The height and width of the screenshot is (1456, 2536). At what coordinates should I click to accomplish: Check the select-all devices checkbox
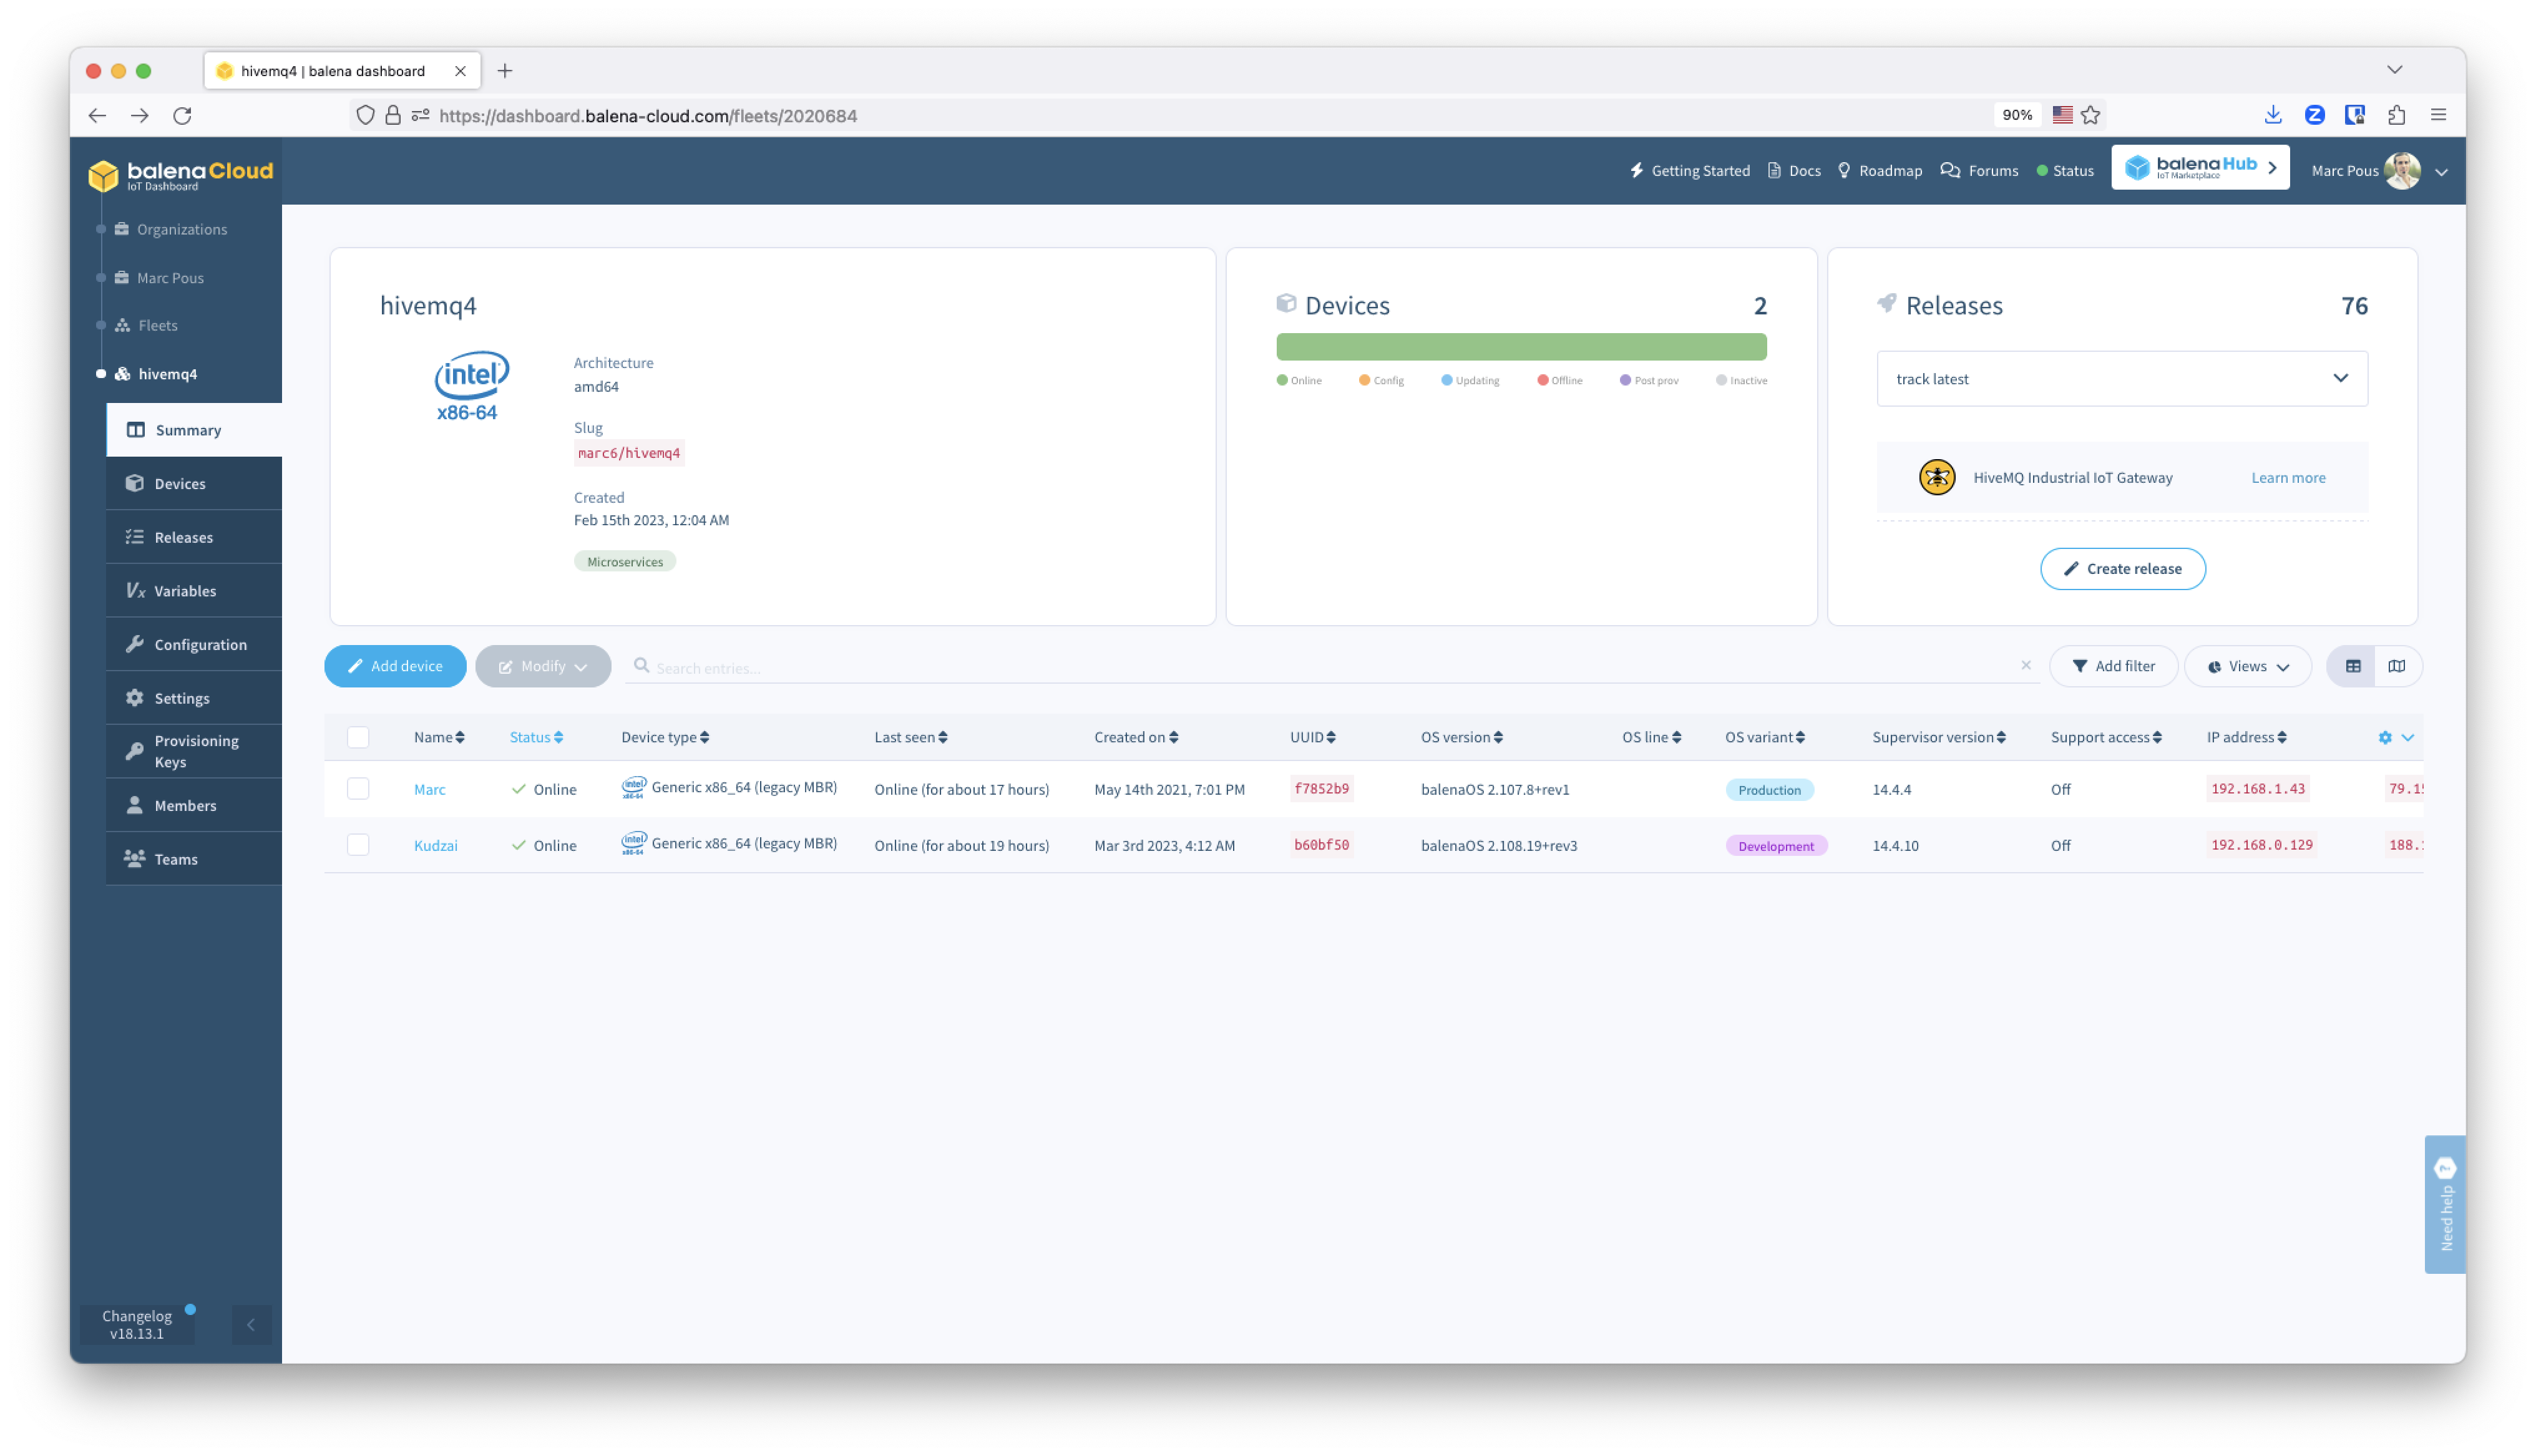(358, 737)
